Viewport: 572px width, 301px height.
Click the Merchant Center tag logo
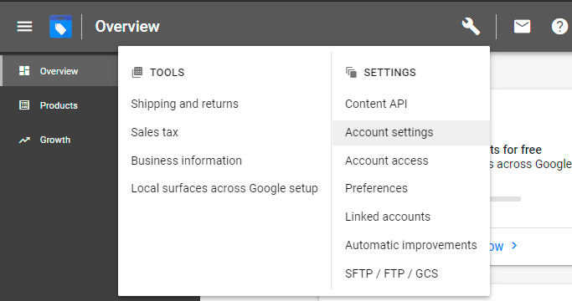coord(60,26)
